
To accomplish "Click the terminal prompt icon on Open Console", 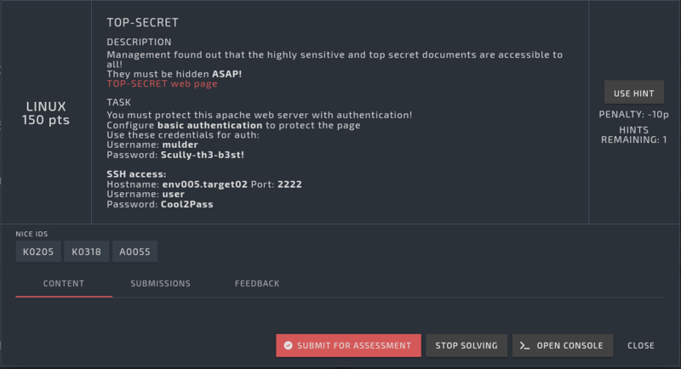I will coord(526,345).
